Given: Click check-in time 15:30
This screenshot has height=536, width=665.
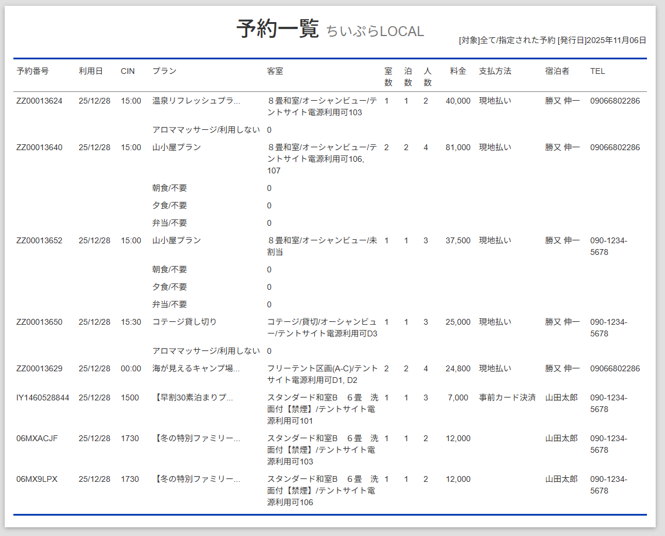Looking at the screenshot, I should tap(131, 322).
